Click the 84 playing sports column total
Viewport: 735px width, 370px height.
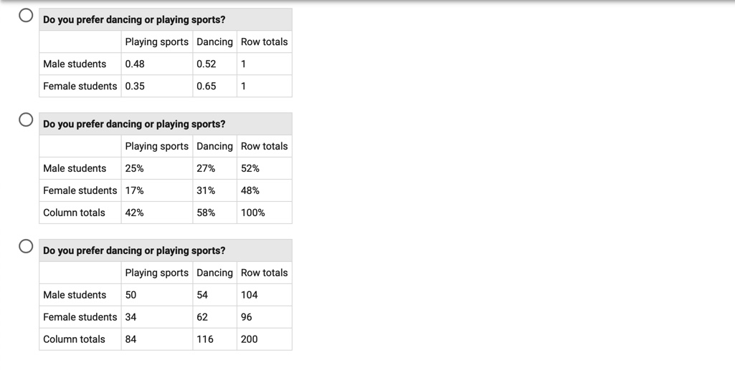tap(131, 339)
